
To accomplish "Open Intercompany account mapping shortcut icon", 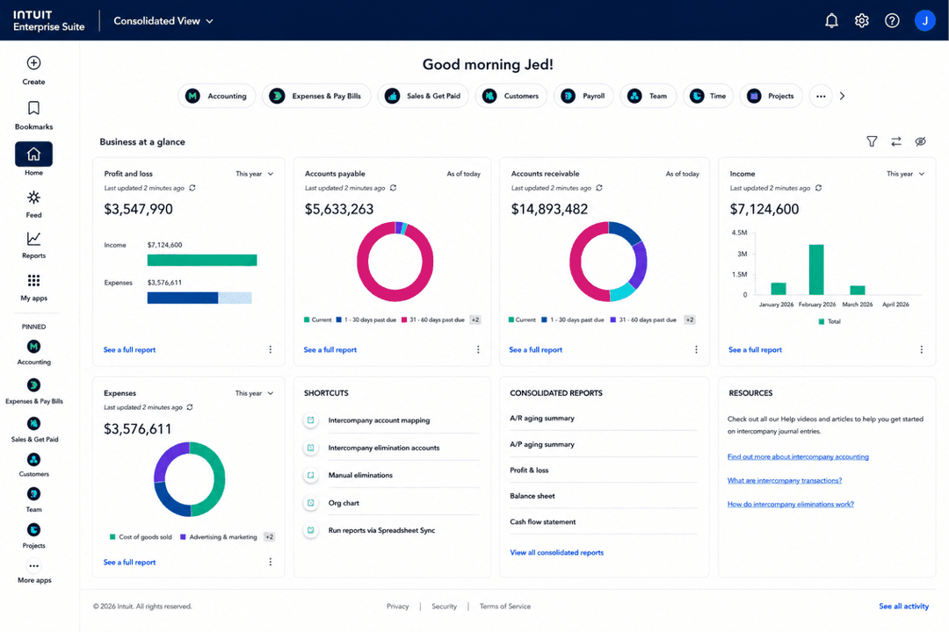I will click(x=310, y=420).
